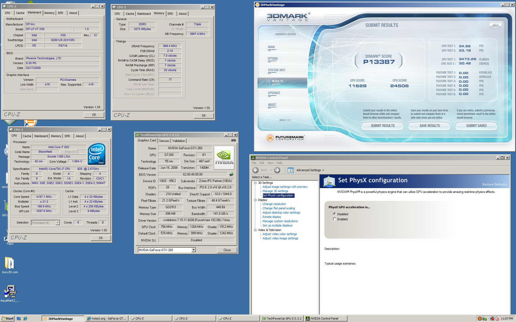
Task: Switch to Validation tab in GPU-Z
Action: [179, 141]
